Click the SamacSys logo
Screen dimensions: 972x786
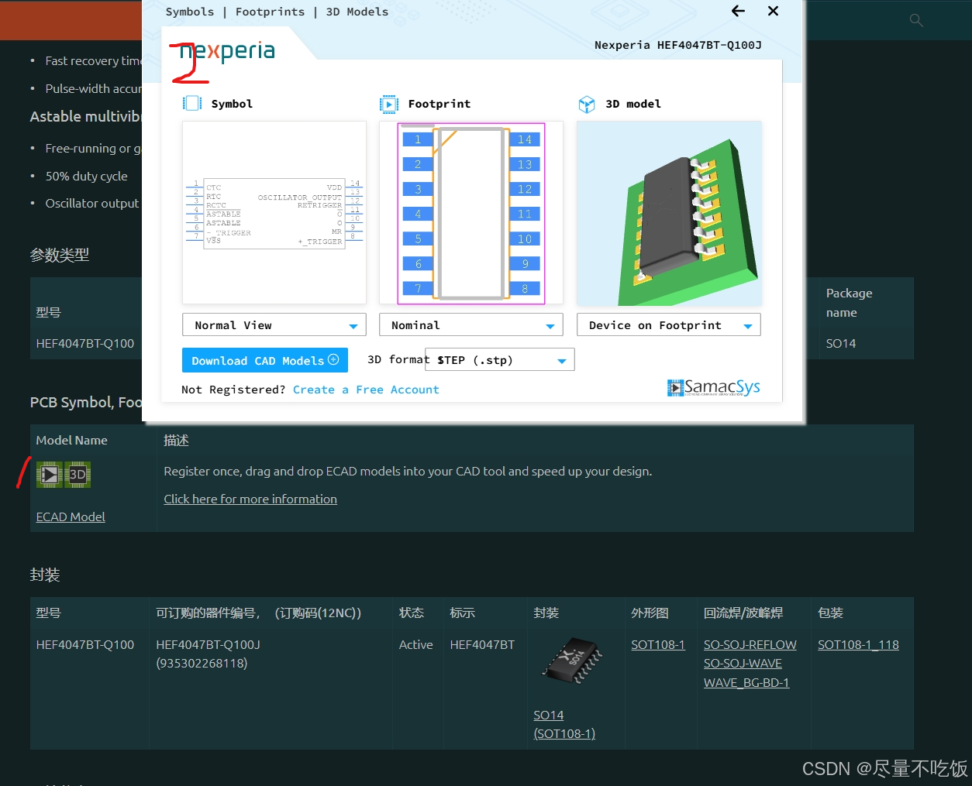click(713, 387)
